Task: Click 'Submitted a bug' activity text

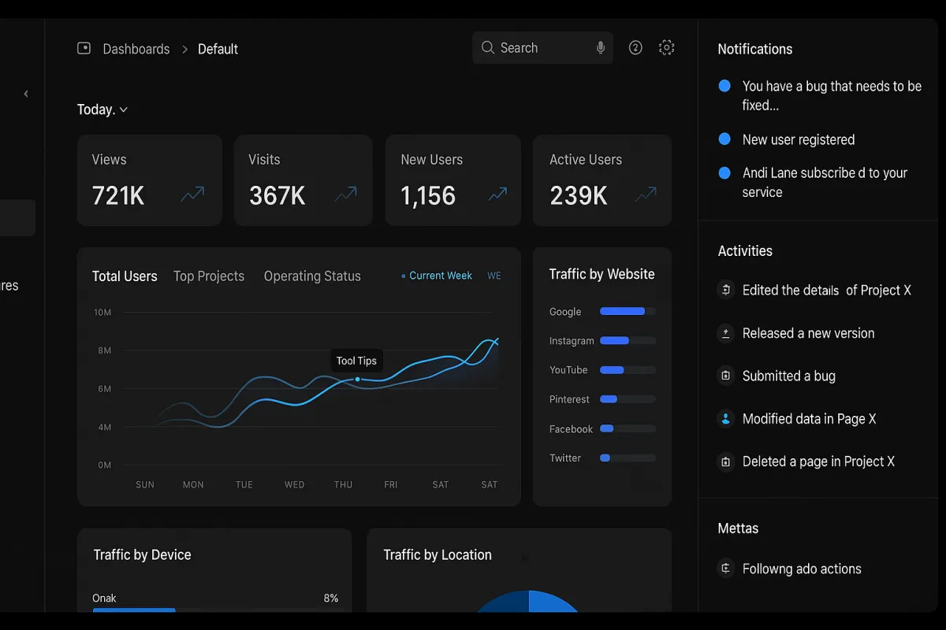Action: (789, 376)
